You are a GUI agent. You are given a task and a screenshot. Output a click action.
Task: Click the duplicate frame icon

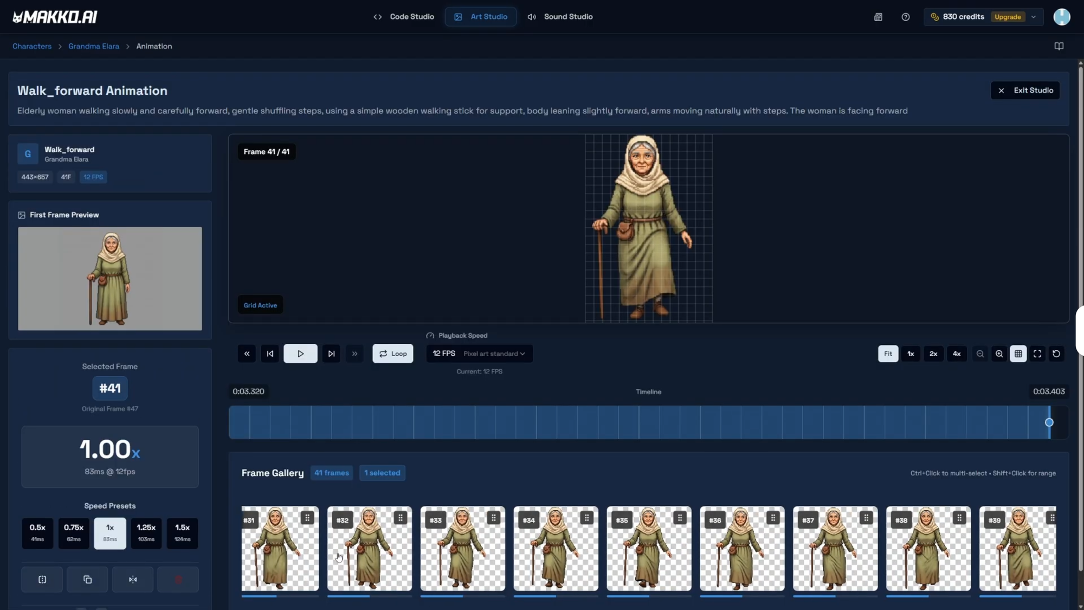[x=87, y=580]
